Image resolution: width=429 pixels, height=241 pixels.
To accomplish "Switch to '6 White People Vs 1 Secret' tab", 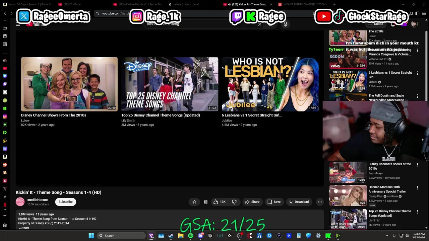I will click(x=138, y=4).
